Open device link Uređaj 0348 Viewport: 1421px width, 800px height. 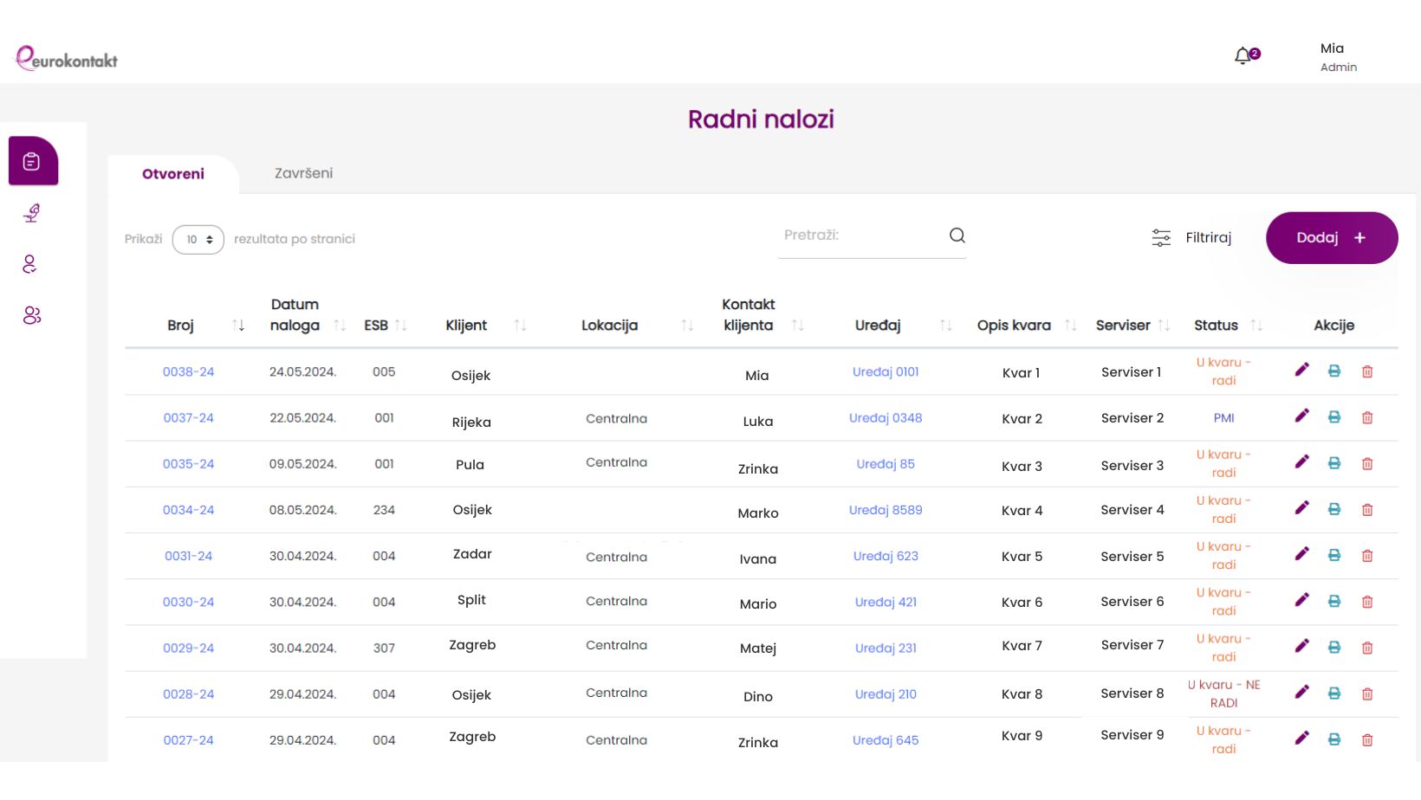click(x=886, y=417)
